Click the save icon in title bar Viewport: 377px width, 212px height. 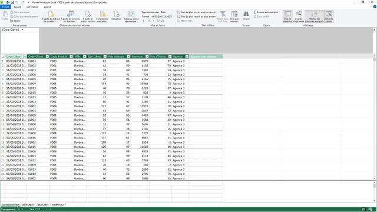pyautogui.click(x=12, y=2)
